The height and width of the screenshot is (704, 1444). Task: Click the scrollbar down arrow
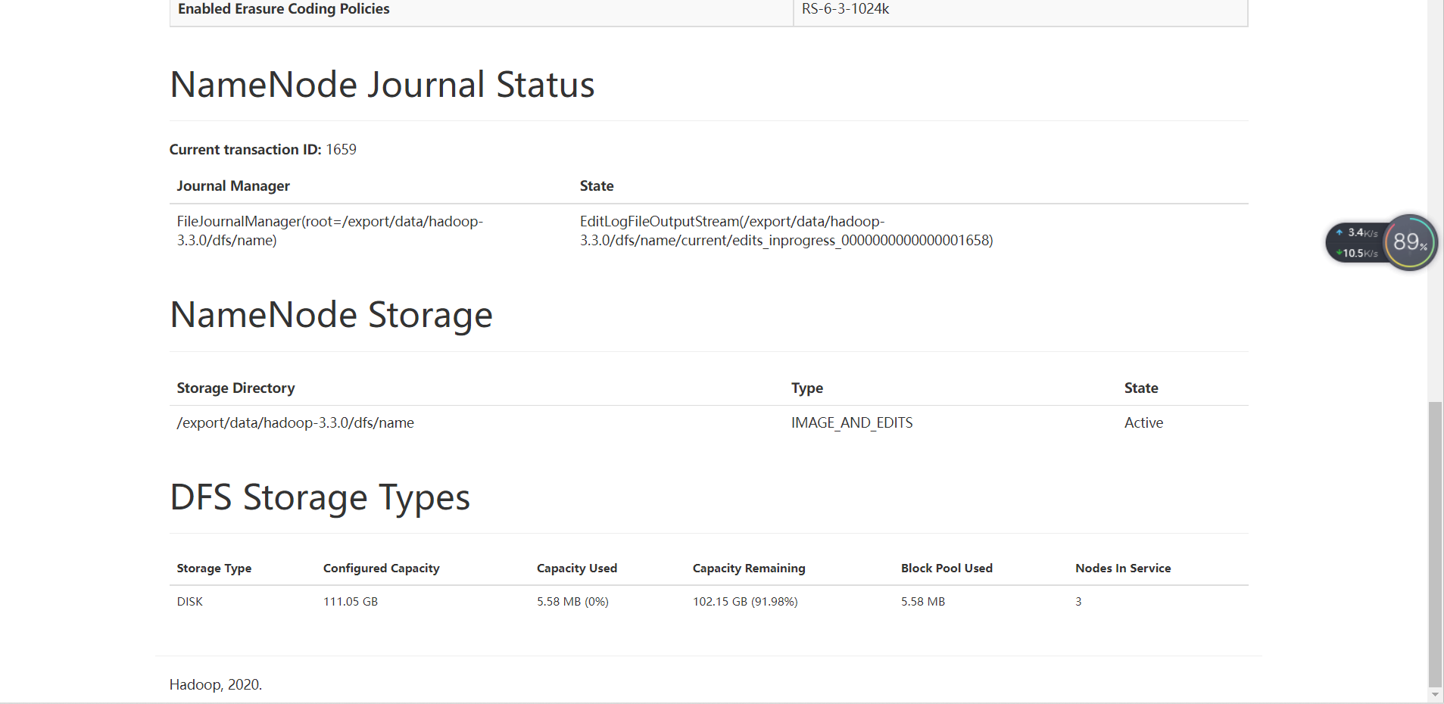[1435, 695]
